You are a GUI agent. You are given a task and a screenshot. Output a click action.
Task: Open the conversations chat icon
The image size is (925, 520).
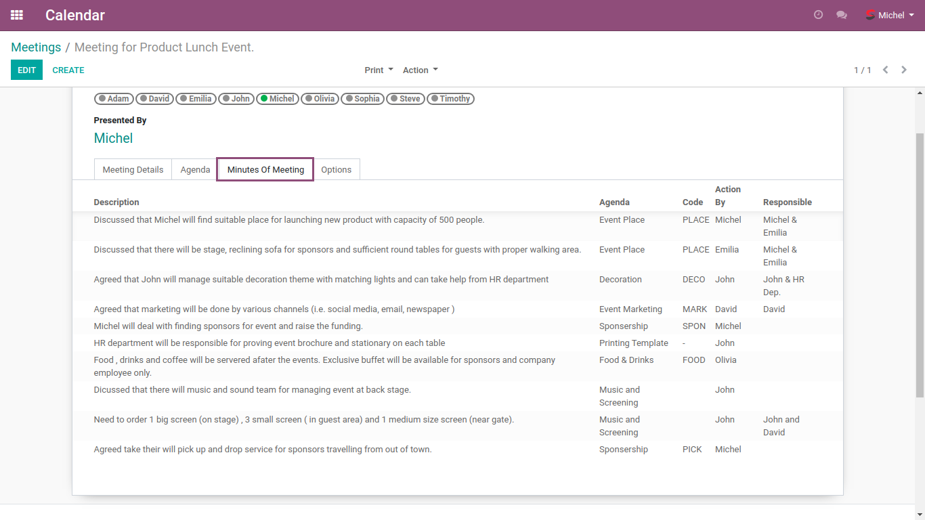842,15
